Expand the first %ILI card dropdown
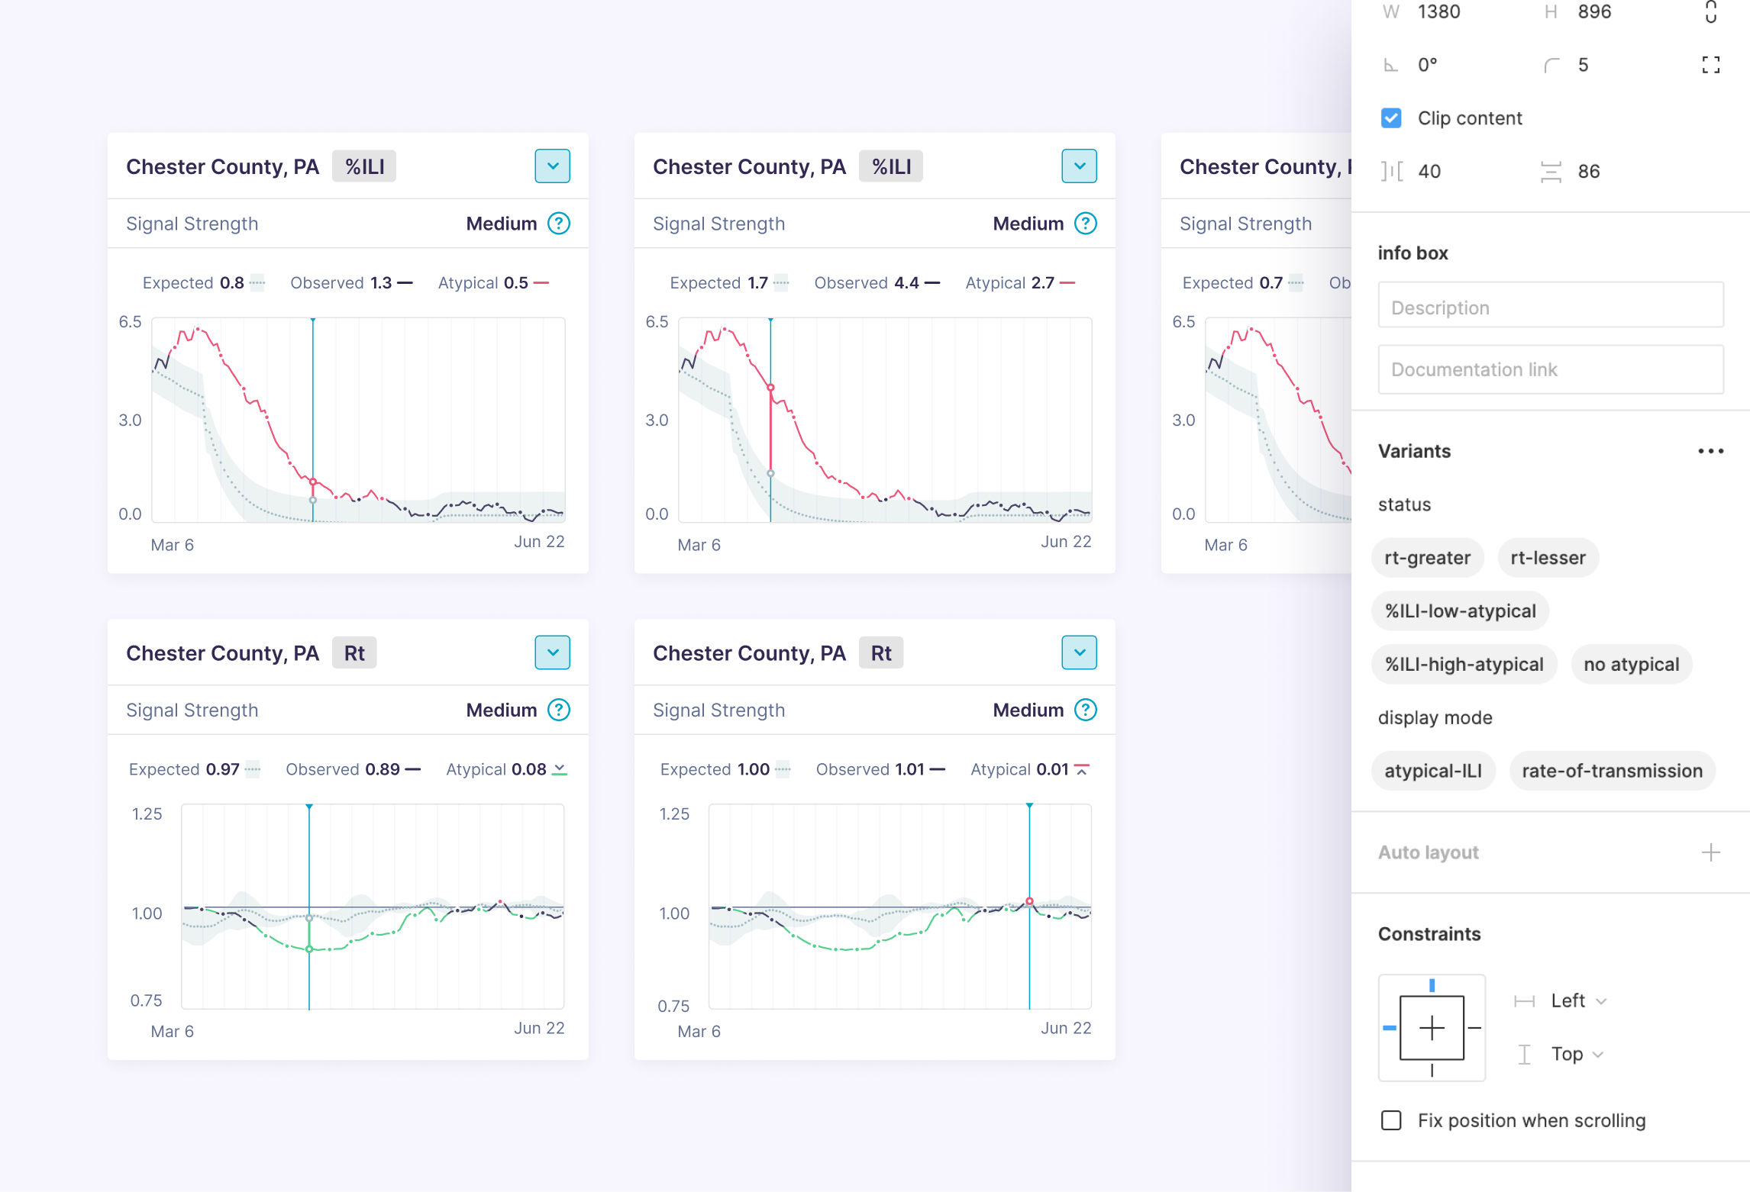Viewport: 1750px width, 1192px height. point(552,166)
